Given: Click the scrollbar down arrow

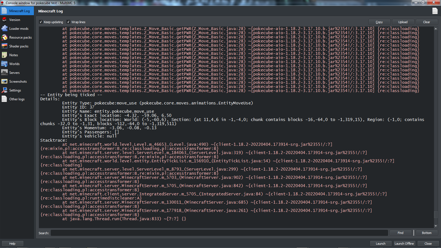Looking at the screenshot, I should (x=436, y=226).
